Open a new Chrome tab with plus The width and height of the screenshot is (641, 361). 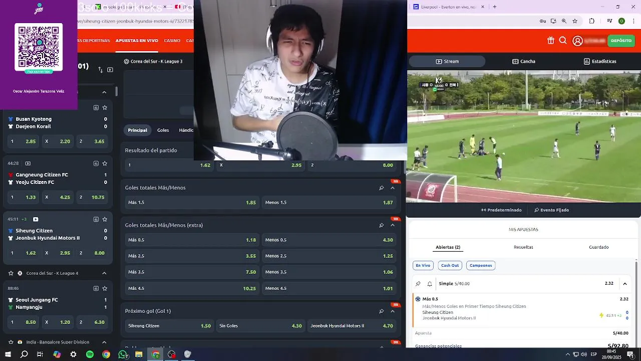495,7
